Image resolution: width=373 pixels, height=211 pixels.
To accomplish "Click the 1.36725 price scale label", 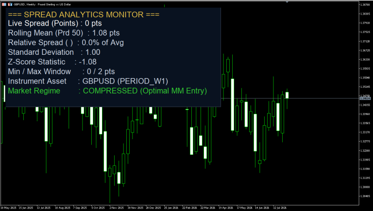I will 365,50.
